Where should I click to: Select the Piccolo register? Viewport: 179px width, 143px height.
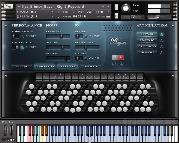point(22,67)
